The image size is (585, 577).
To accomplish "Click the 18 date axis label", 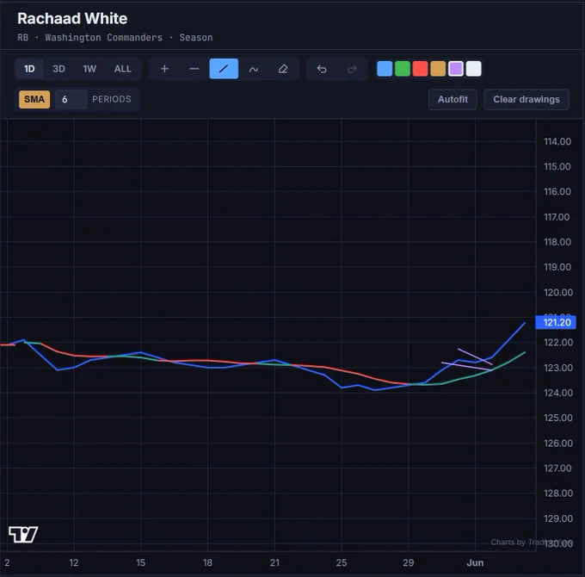I will click(x=207, y=562).
